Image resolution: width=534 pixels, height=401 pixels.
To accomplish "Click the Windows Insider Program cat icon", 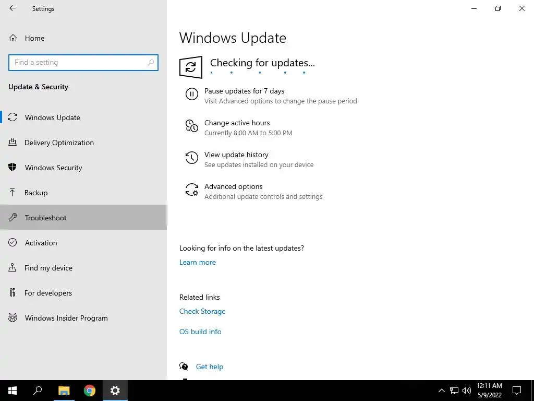I will pyautogui.click(x=13, y=318).
